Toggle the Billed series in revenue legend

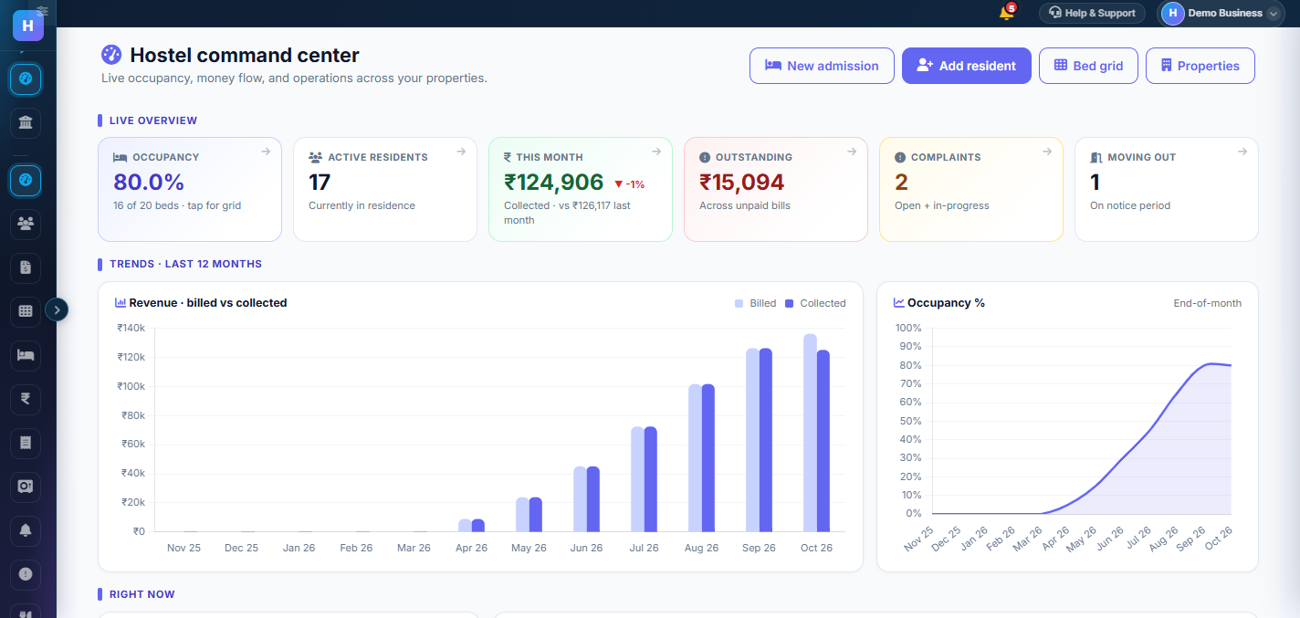point(756,303)
